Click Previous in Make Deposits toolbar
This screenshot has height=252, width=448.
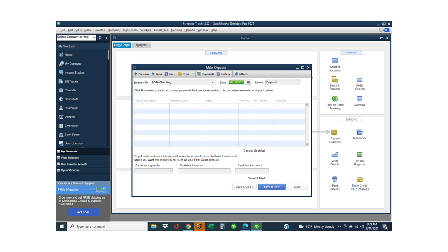(x=141, y=74)
